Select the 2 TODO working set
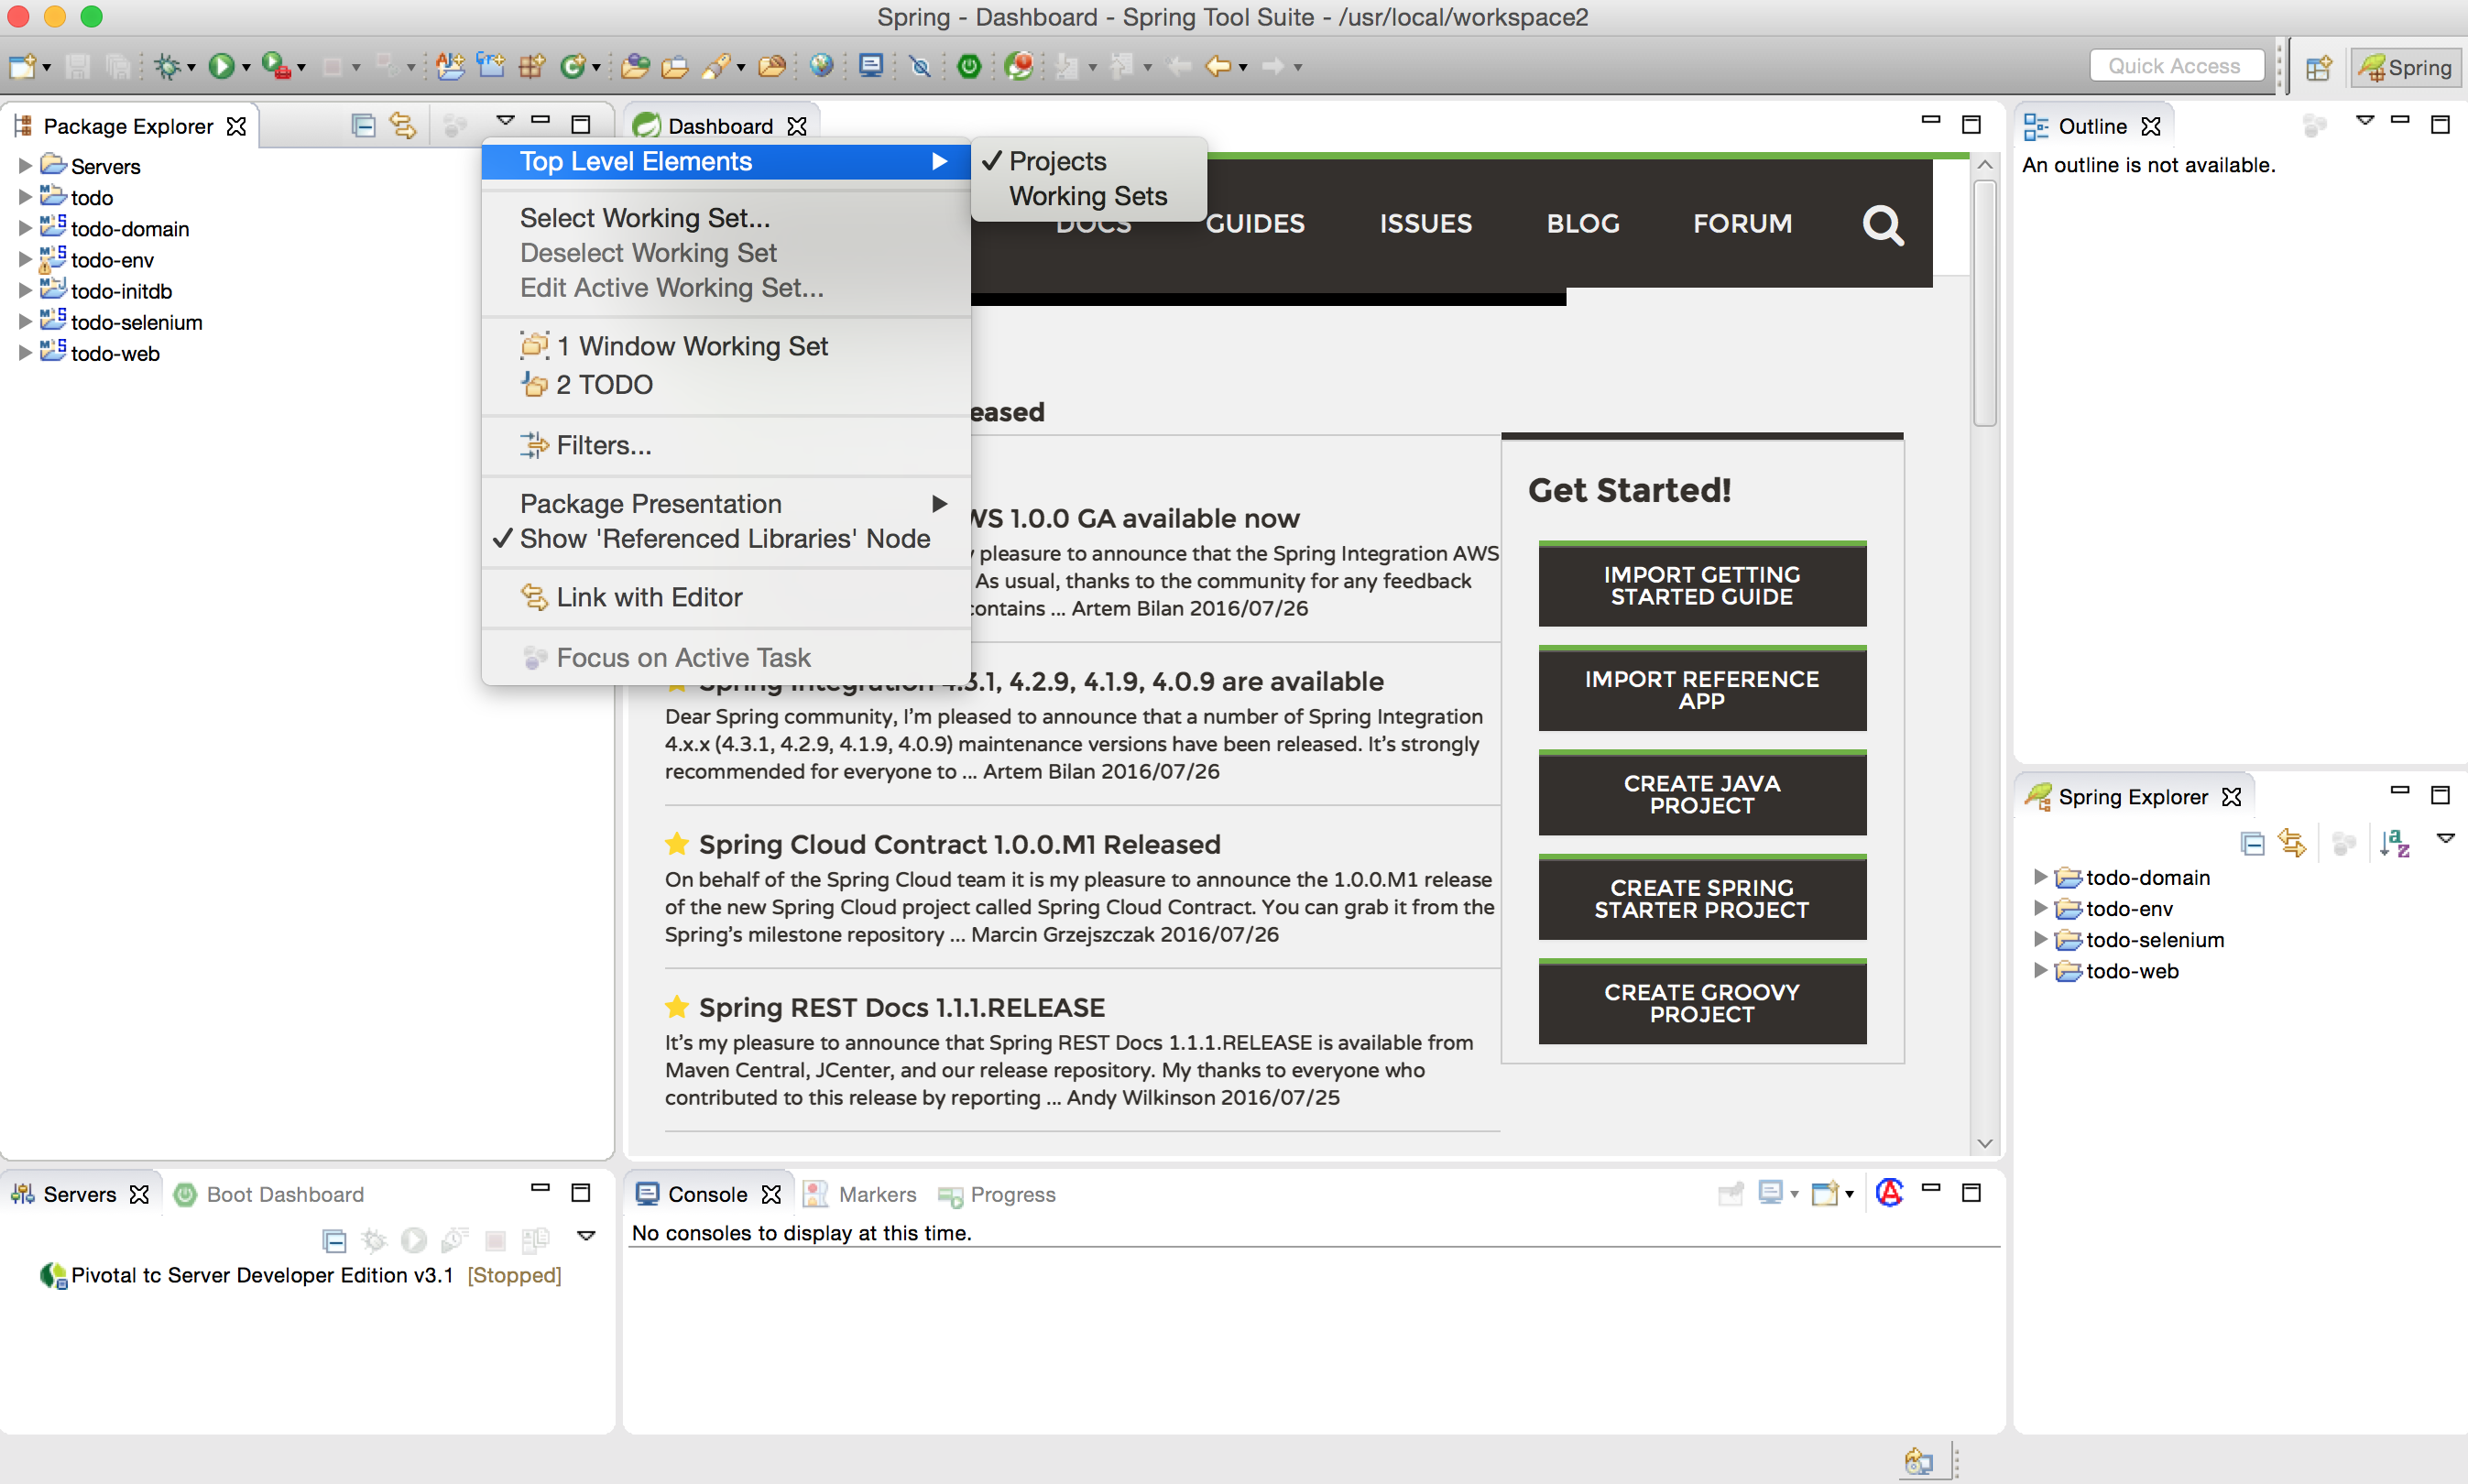Viewport: 2468px width, 1484px height. coord(725,384)
